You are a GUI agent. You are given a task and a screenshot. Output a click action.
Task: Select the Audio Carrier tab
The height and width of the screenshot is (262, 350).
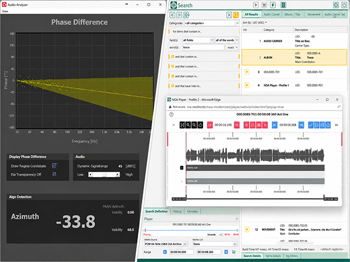pos(272,15)
